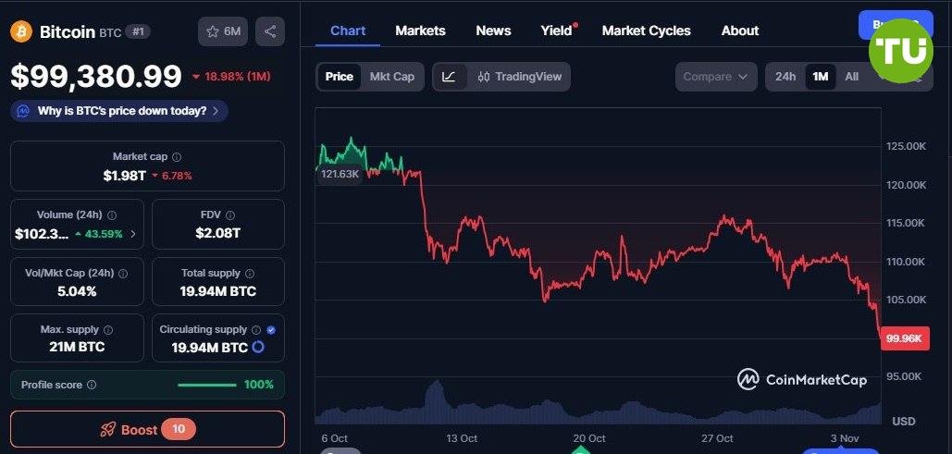Click the Bitcoin logo icon
This screenshot has height=454, width=952.
[x=20, y=31]
